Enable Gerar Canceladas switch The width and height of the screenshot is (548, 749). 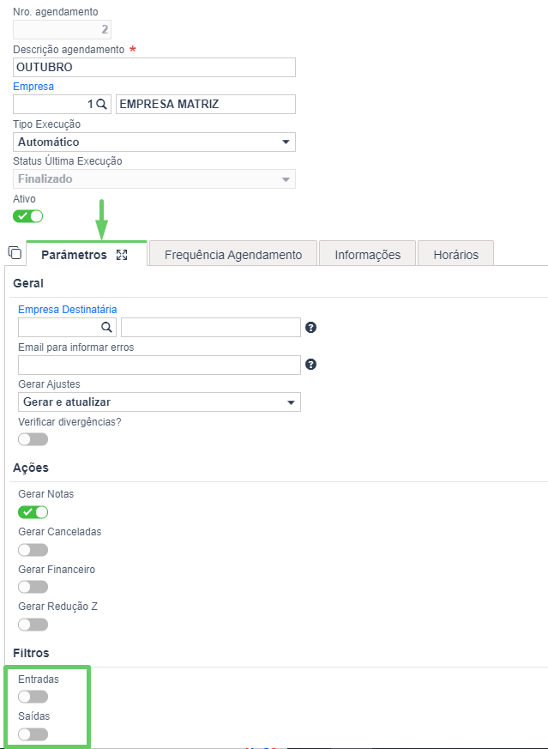pos(33,550)
